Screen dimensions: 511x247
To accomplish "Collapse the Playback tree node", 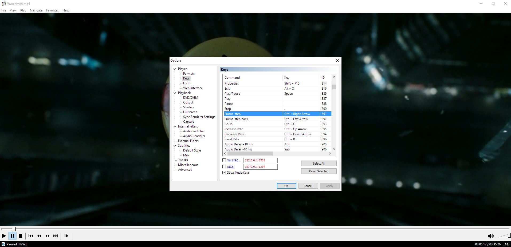I will [x=175, y=93].
